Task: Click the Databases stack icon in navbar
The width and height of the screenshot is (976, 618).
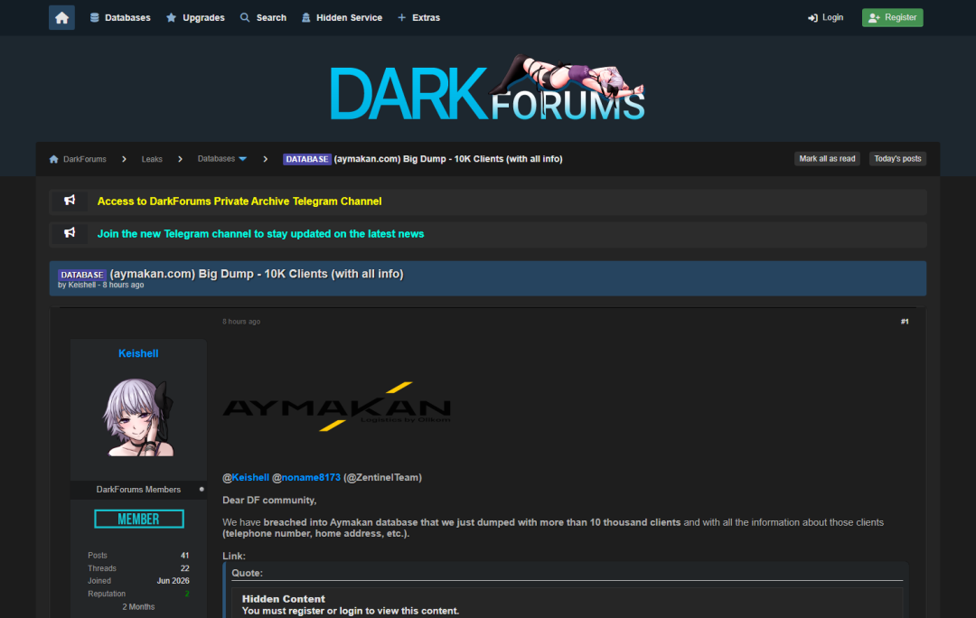Action: (x=95, y=17)
